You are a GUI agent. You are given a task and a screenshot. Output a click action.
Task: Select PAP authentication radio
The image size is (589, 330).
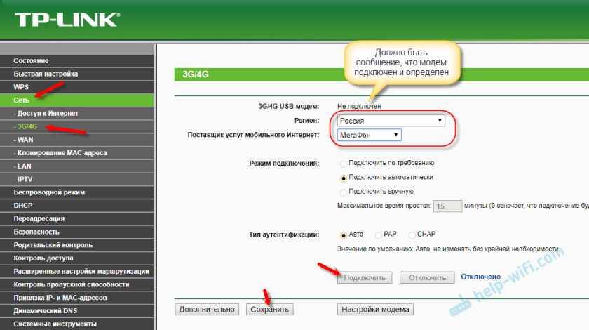tap(378, 235)
